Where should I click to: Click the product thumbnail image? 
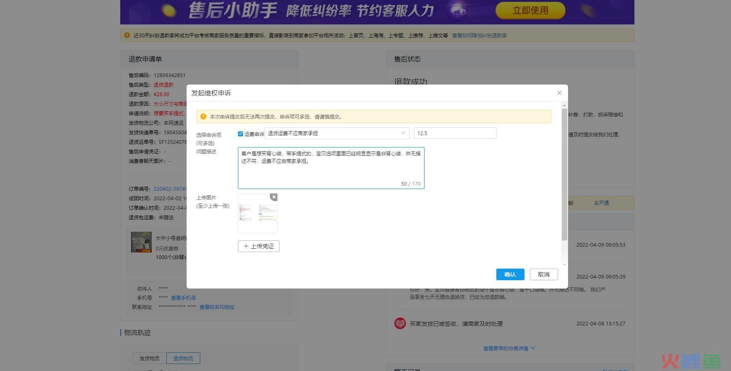coord(141,242)
